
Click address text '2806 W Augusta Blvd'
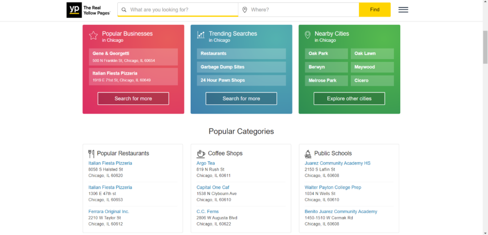point(217,218)
